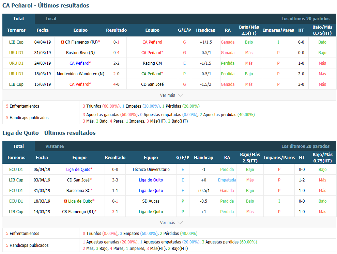Open the Racing CM team link
This screenshot has width=337, height=254.
point(152,63)
